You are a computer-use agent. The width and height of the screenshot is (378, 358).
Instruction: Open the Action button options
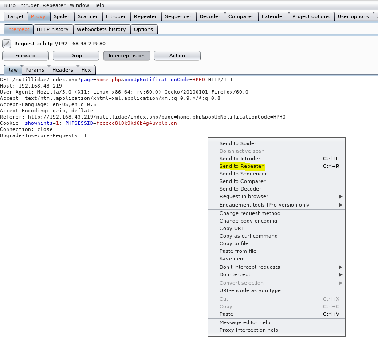(x=177, y=56)
